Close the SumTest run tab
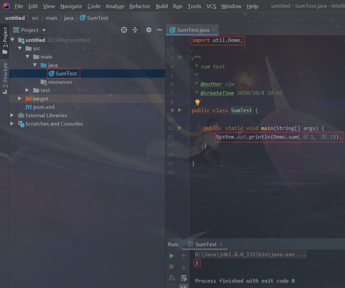Viewport: 345px width, 288px height. coord(221,244)
